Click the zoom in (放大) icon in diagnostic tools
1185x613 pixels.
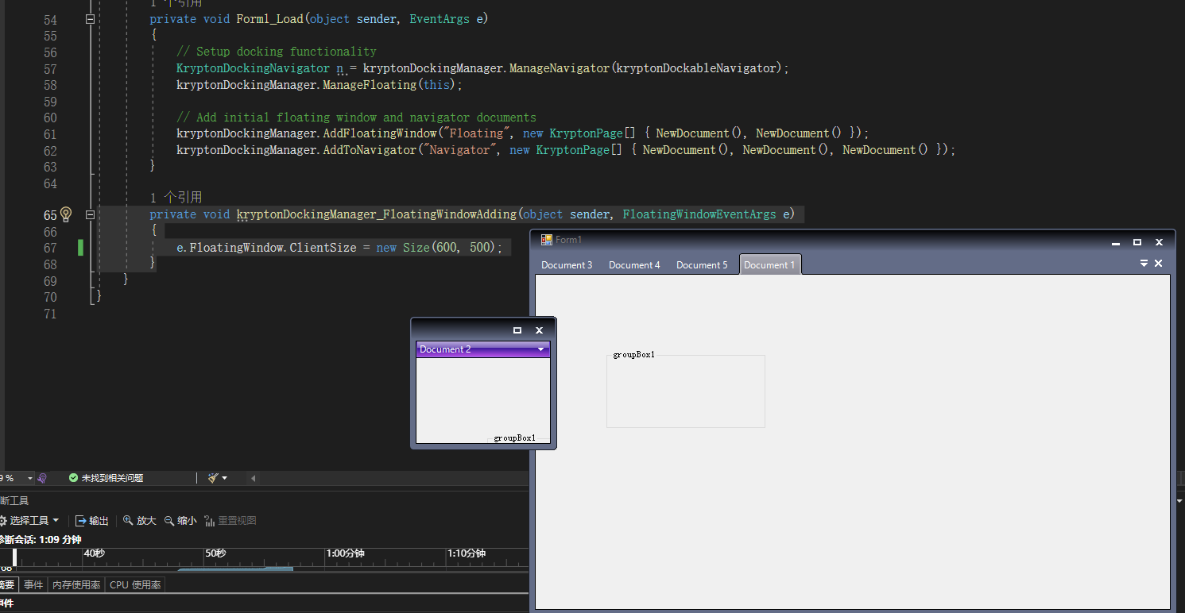click(129, 520)
